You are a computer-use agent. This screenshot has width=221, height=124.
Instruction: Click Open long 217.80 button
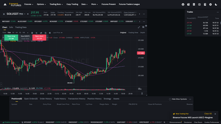tap(11, 38)
